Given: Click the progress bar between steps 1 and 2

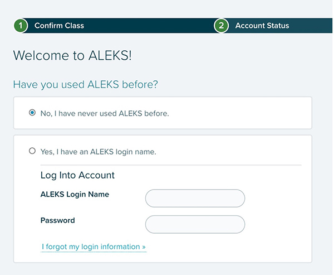Looking at the screenshot, I should pyautogui.click(x=150, y=26).
